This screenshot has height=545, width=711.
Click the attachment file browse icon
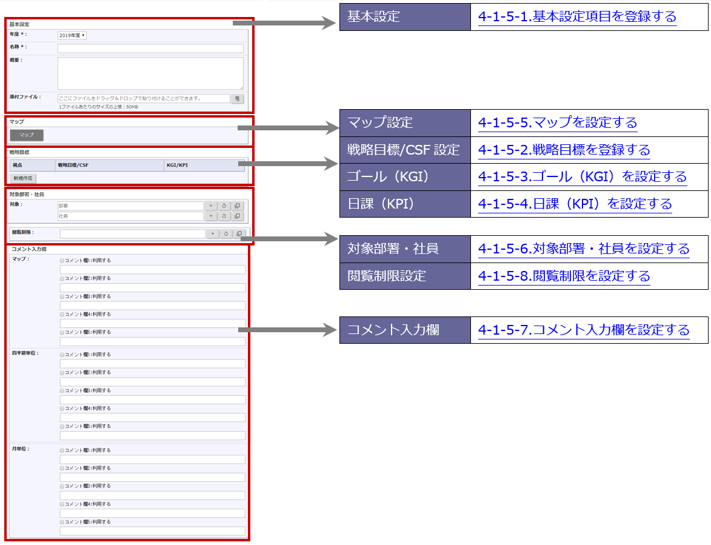coord(237,98)
